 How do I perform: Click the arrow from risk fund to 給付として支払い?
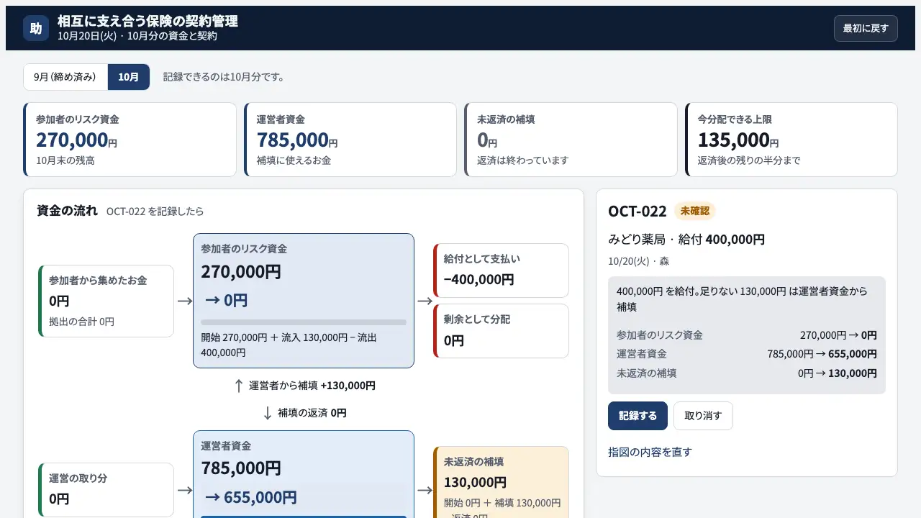(425, 301)
